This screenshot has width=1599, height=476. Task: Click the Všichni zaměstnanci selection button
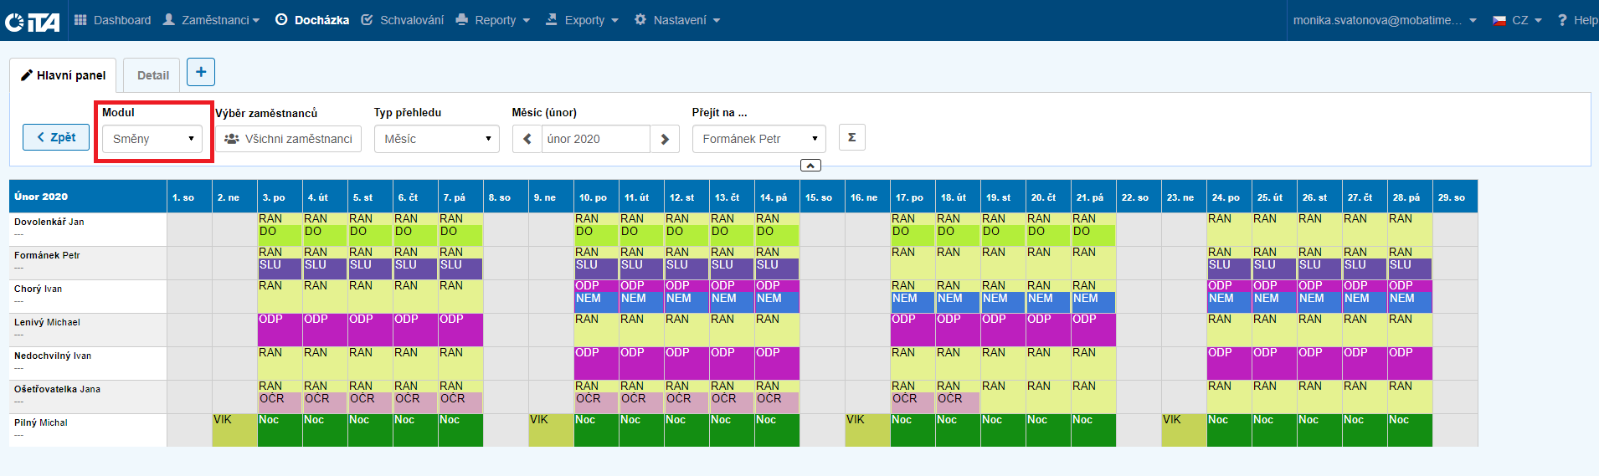(x=289, y=139)
